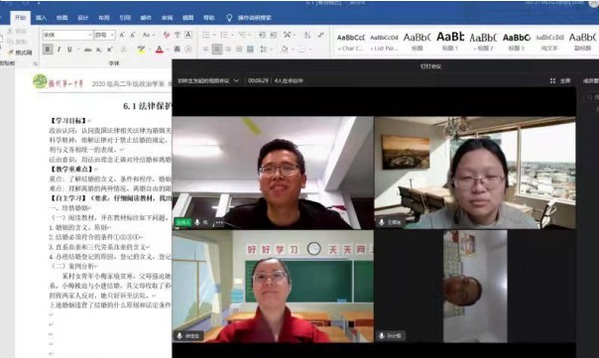Click the enclosed character icon

188,50
